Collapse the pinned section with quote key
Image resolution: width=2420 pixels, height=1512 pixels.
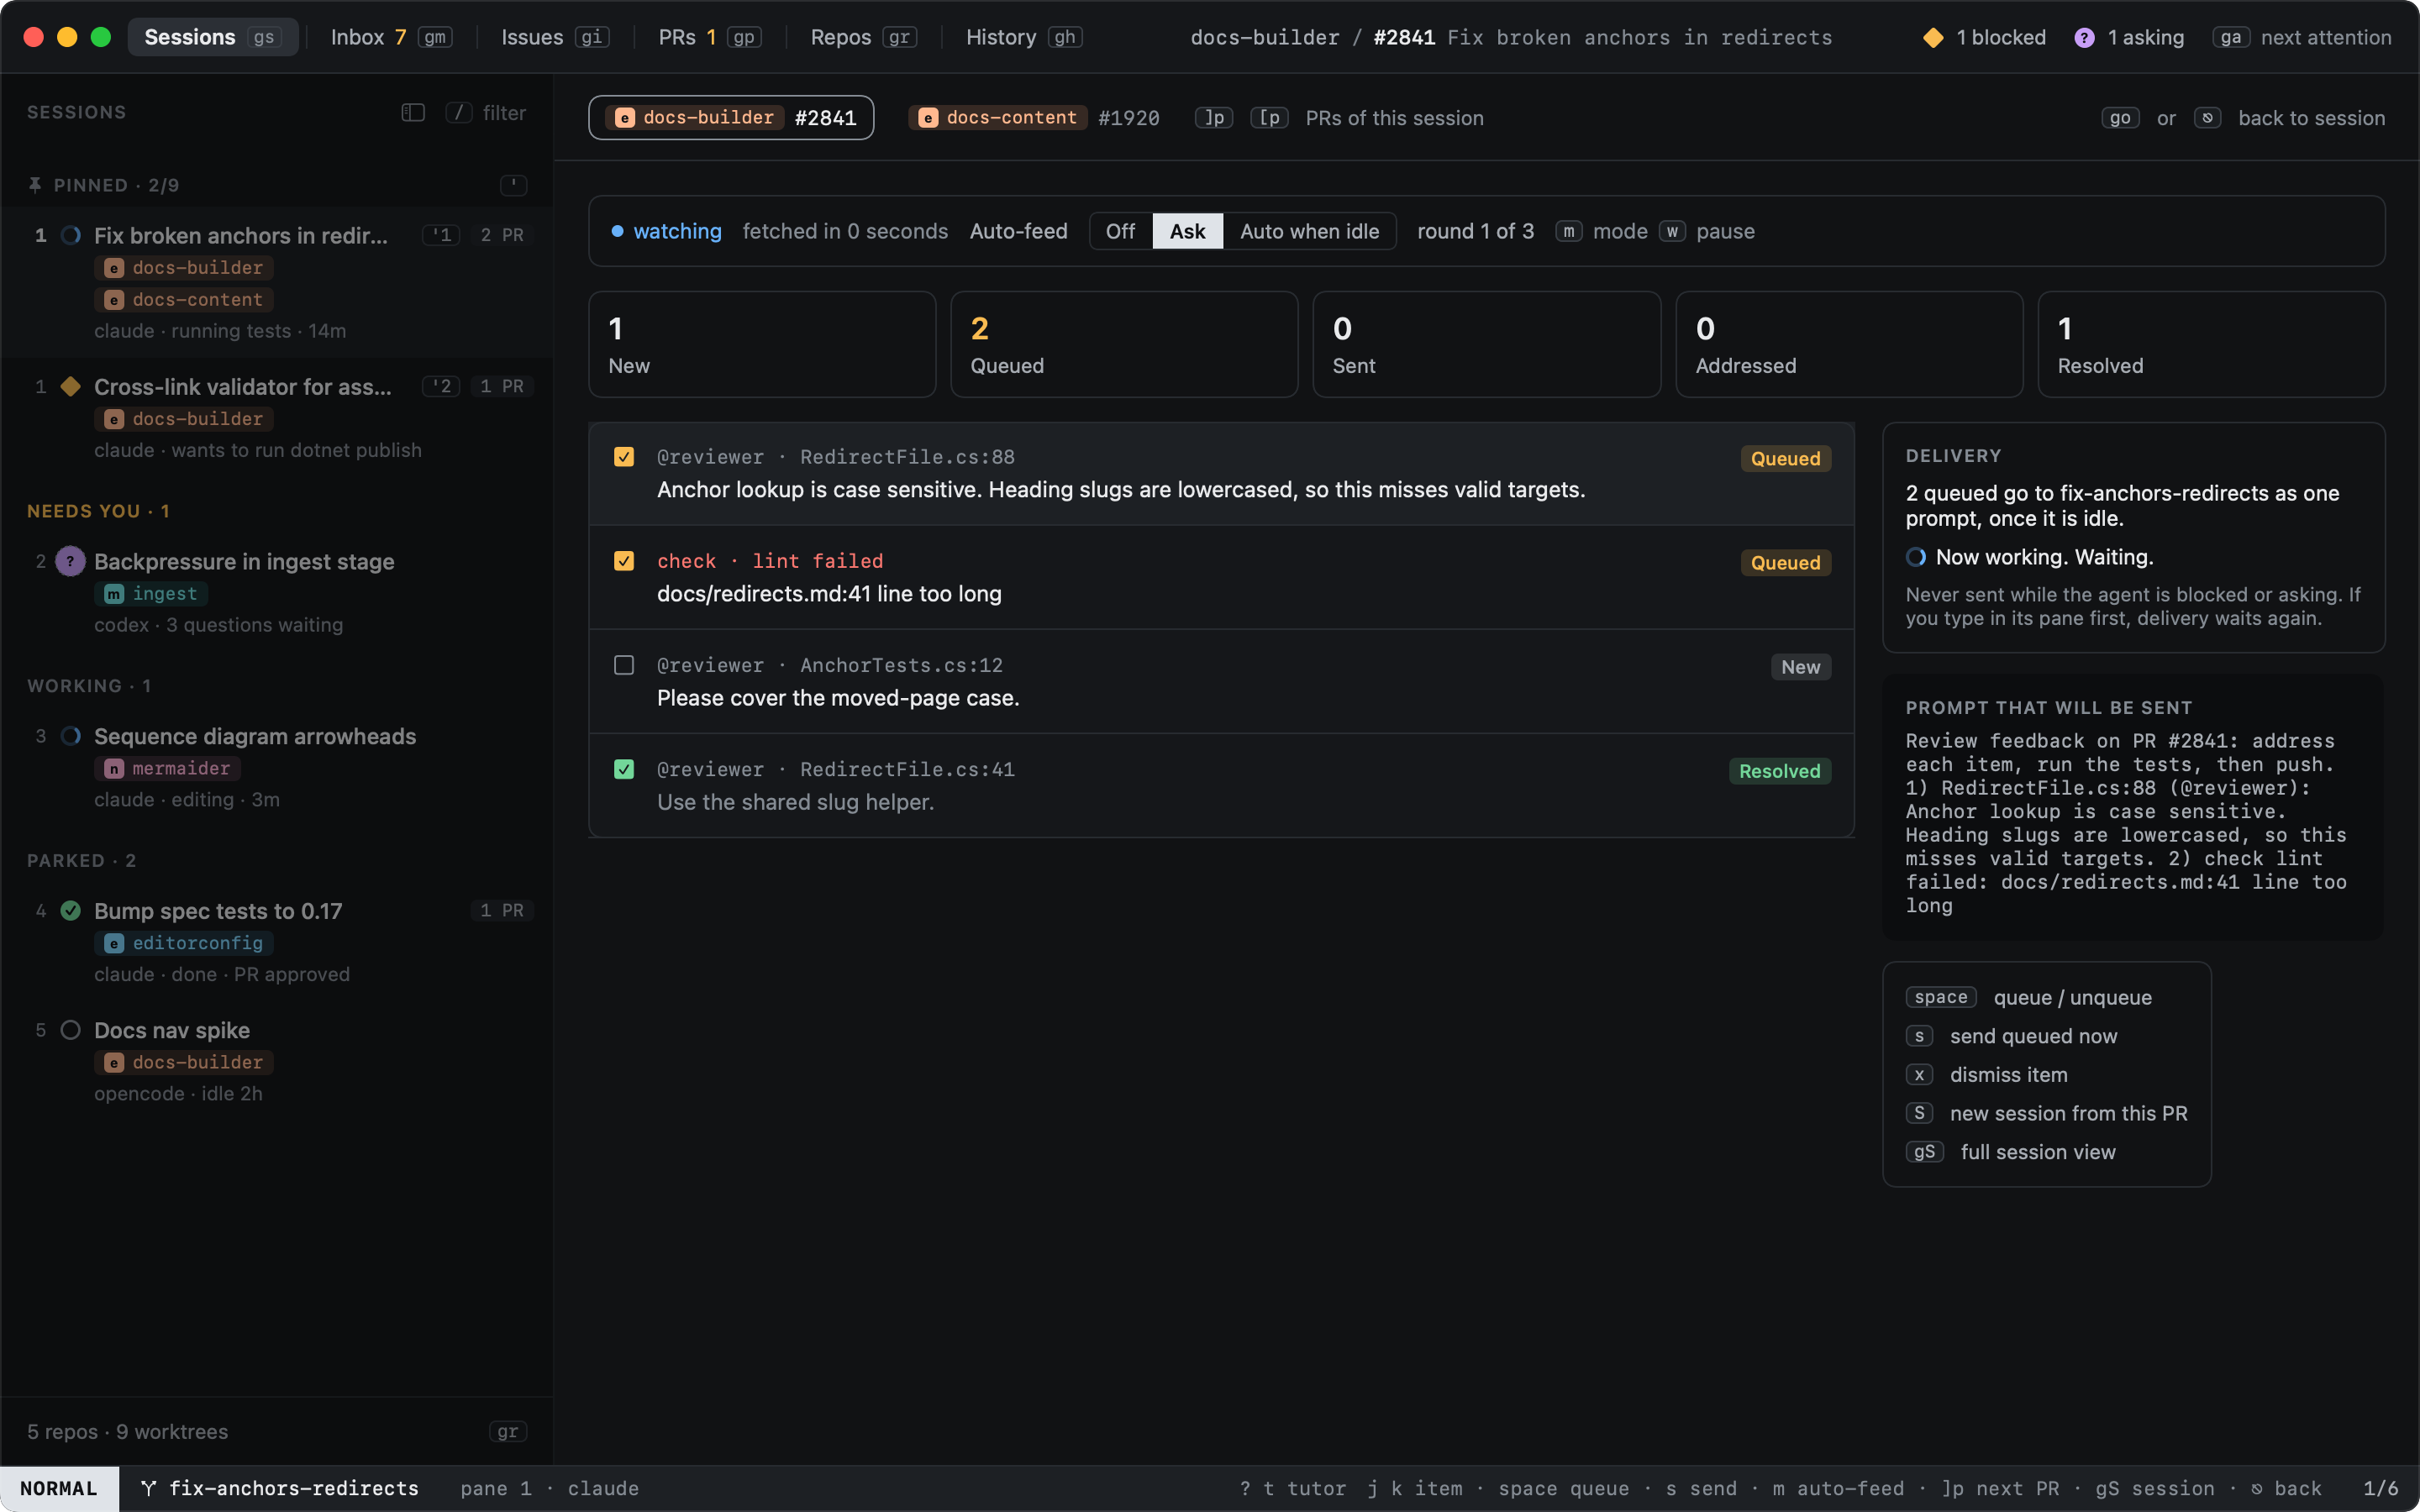coord(513,185)
